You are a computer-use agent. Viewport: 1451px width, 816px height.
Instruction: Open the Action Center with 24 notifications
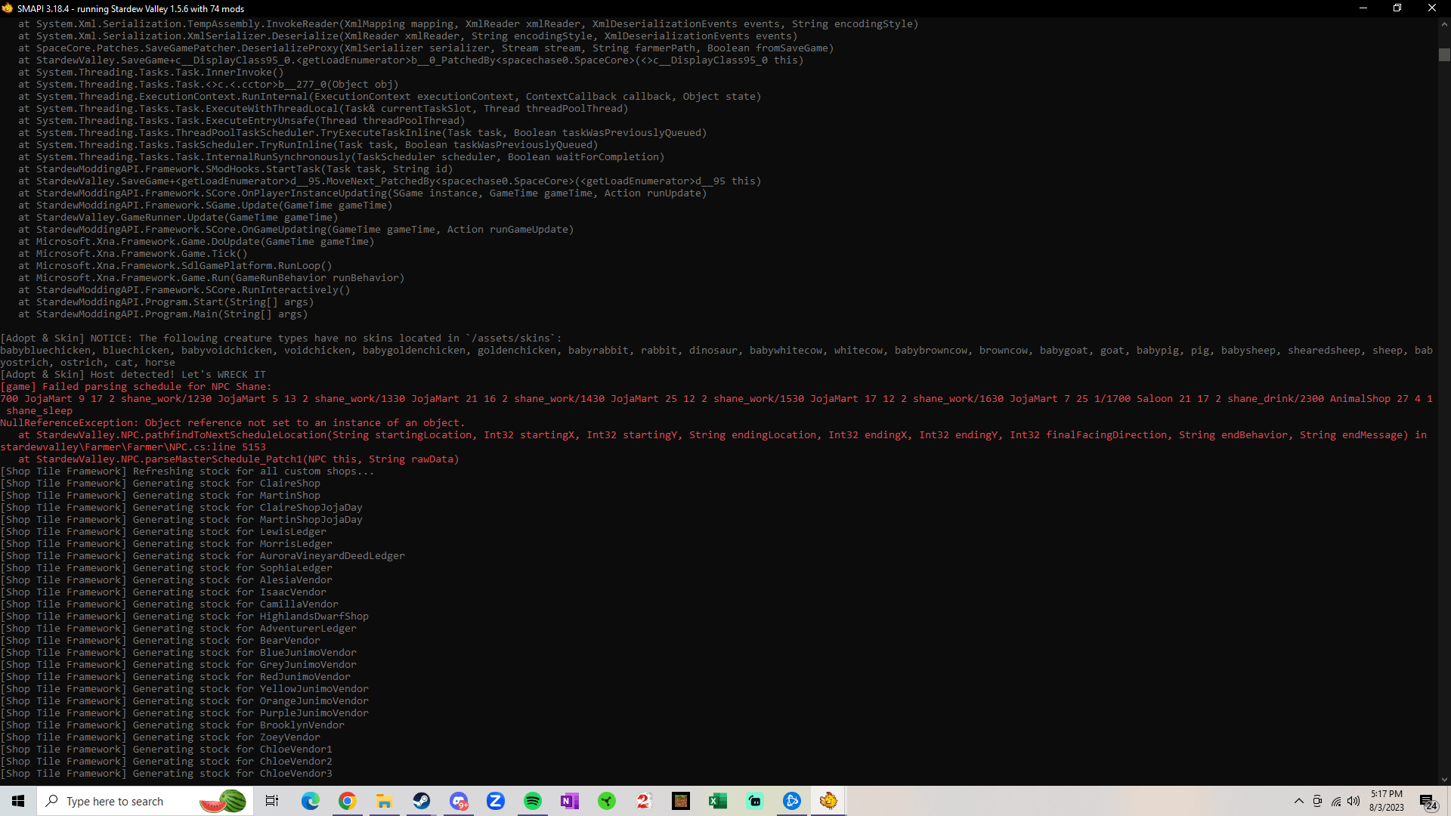pyautogui.click(x=1428, y=802)
